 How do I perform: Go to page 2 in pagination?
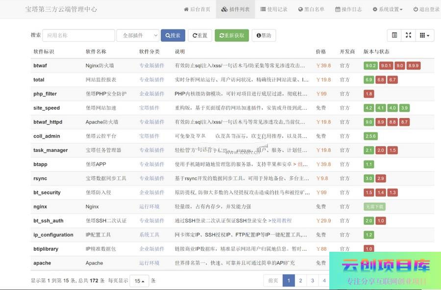click(300, 281)
